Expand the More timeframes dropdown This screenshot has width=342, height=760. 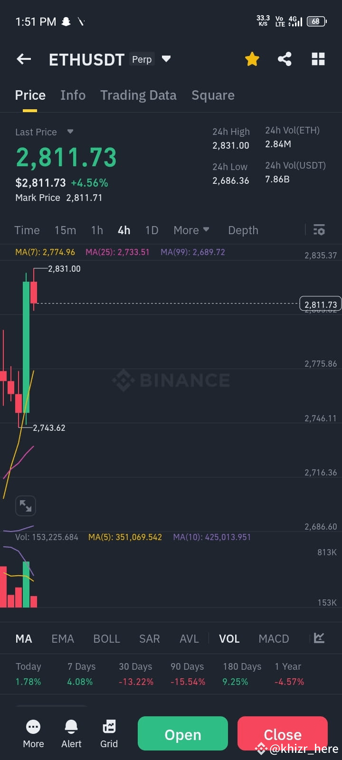(x=191, y=230)
